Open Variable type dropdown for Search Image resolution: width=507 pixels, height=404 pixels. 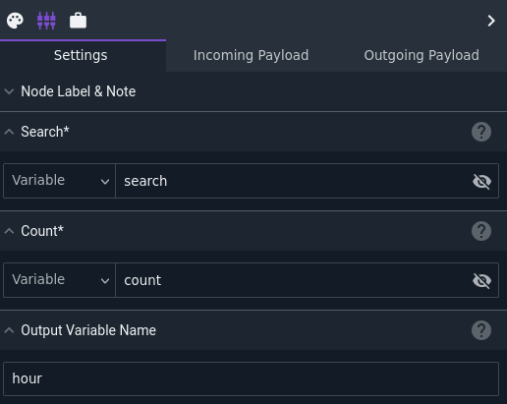pos(59,181)
